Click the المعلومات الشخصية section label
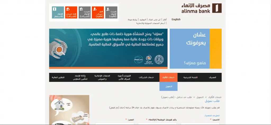The image size is (271, 125). point(212,115)
